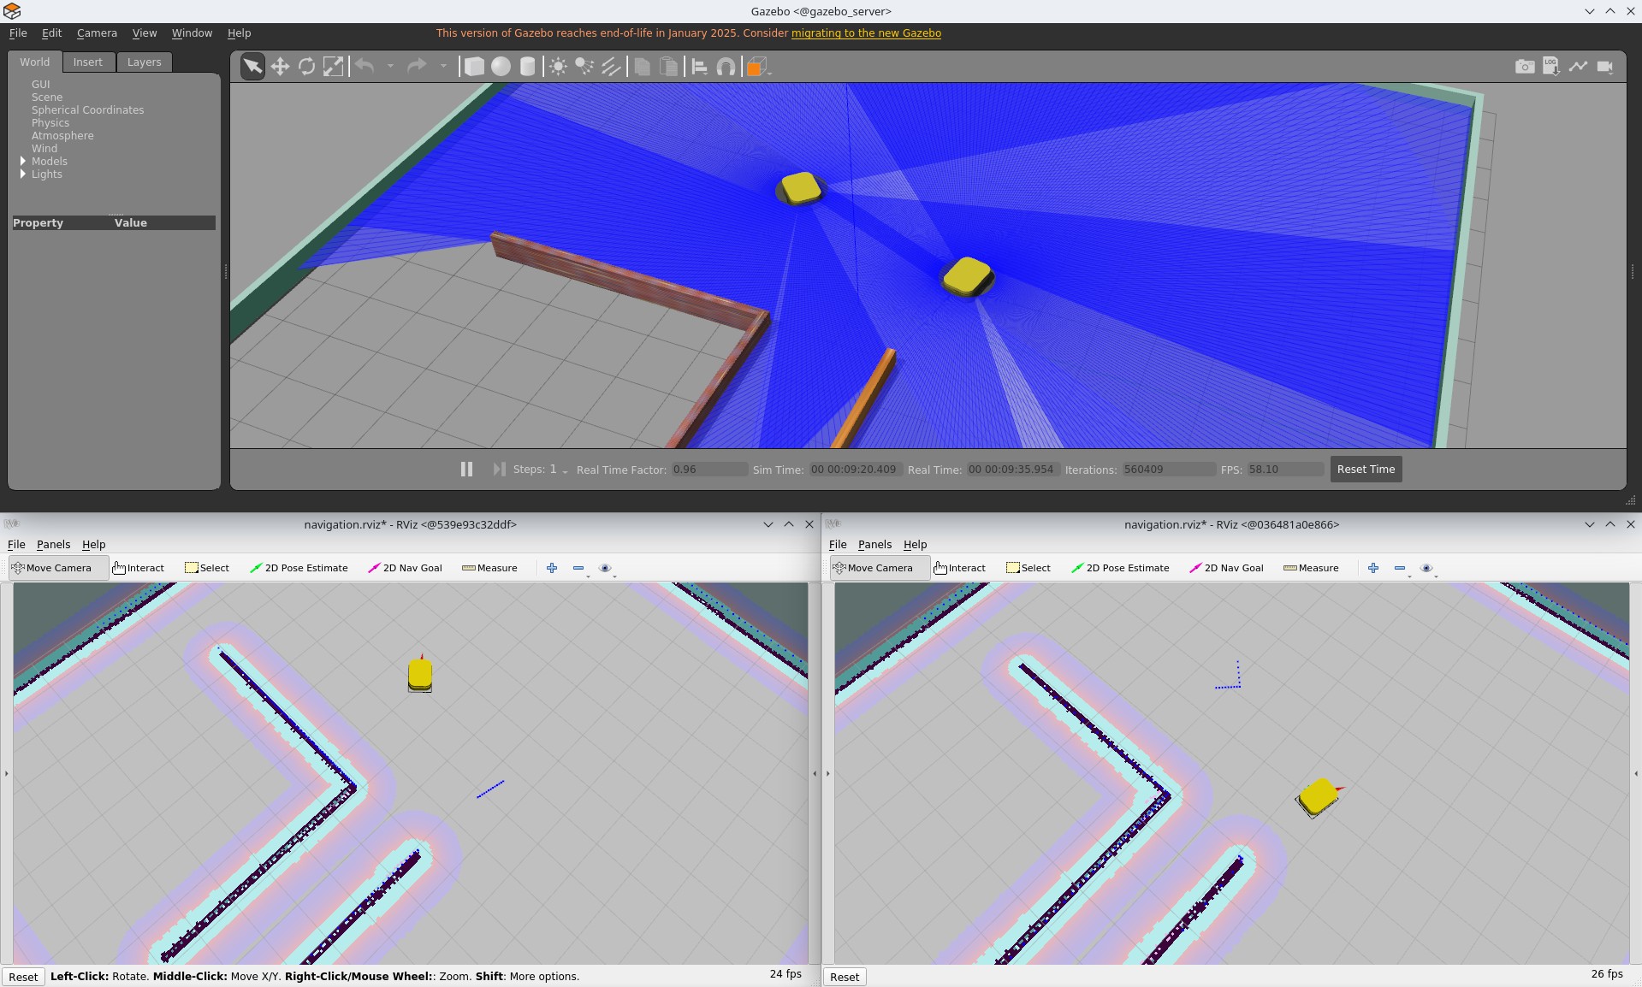Pause the Gazebo simulation
The height and width of the screenshot is (987, 1642).
point(466,470)
